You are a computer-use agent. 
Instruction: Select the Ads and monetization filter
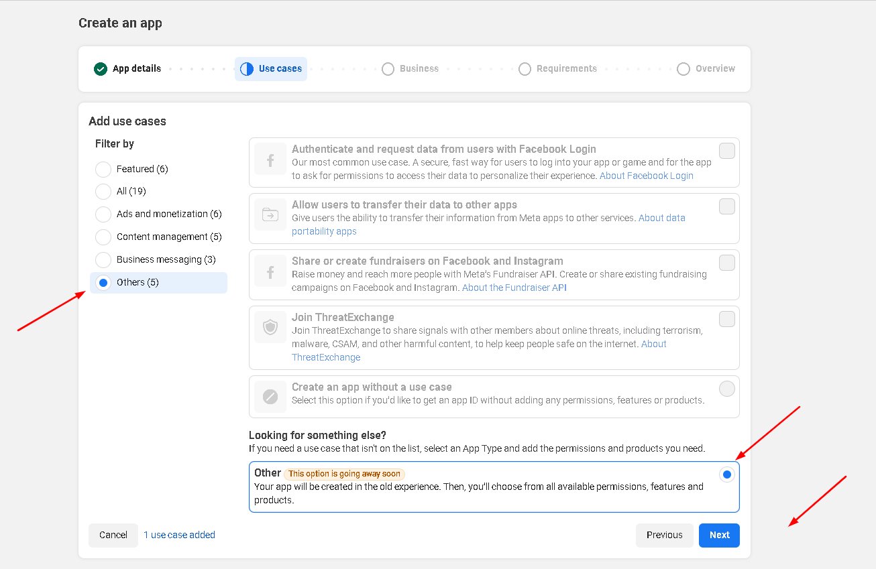103,214
